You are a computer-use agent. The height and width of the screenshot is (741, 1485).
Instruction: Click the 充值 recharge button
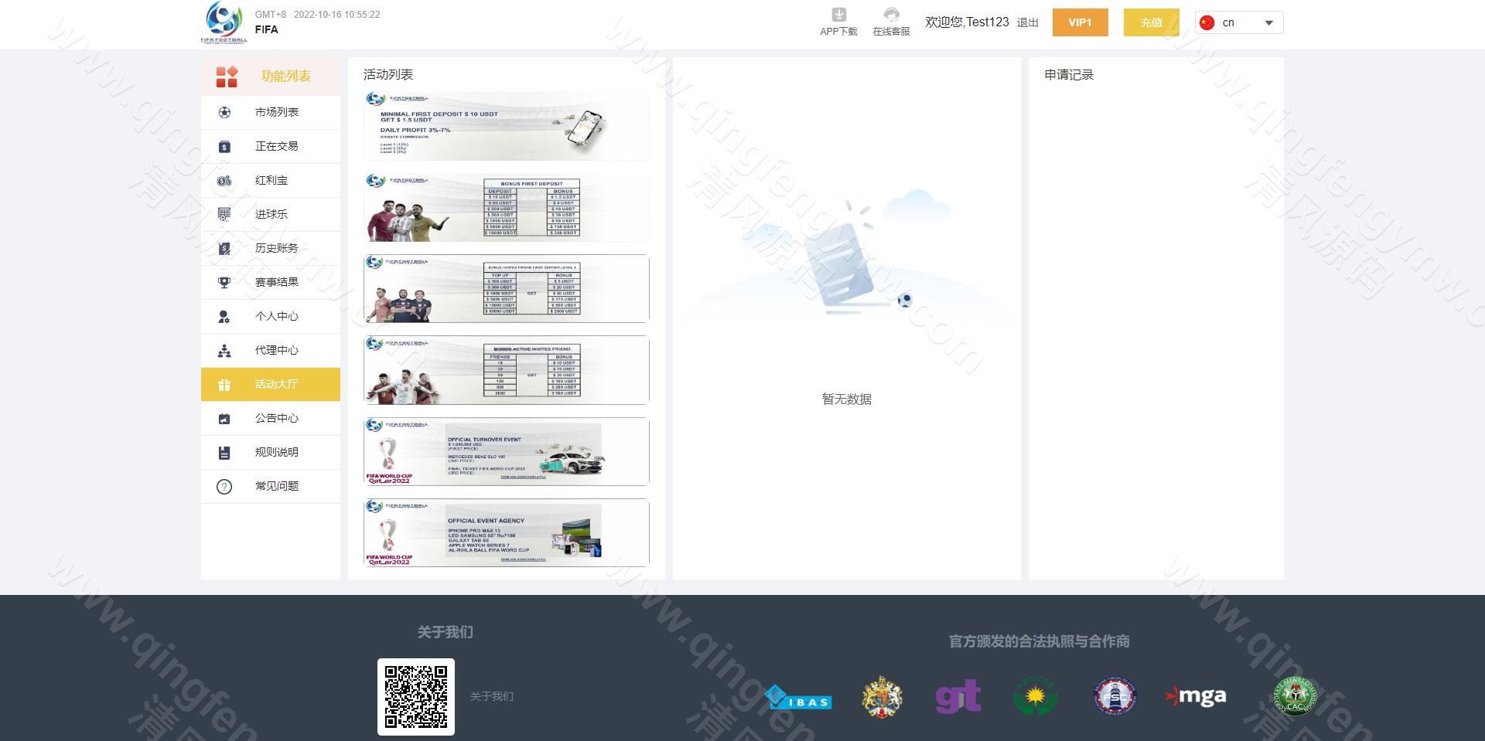(x=1151, y=22)
